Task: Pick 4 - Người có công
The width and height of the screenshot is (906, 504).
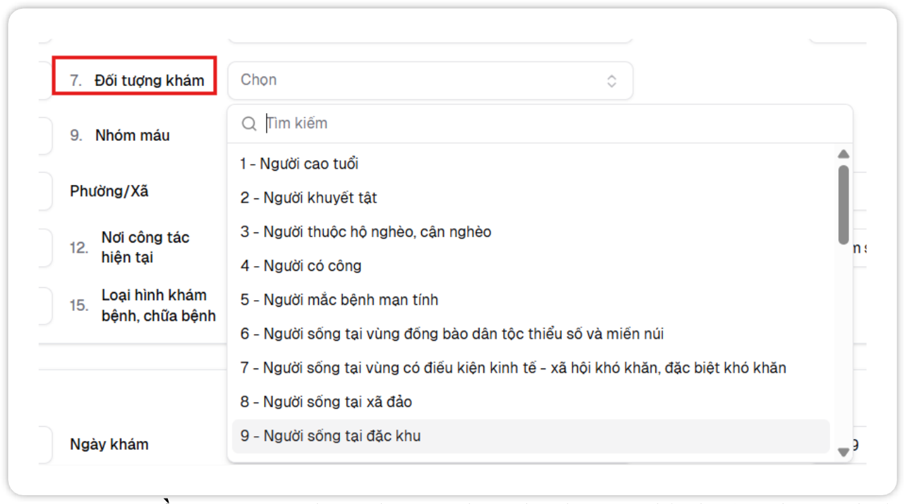Action: click(531, 266)
